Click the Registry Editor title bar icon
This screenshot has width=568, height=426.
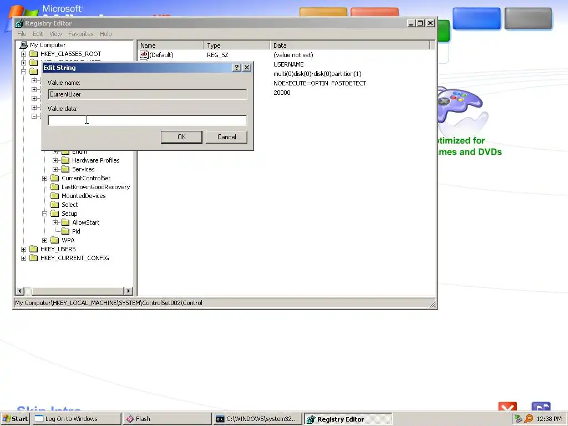click(19, 23)
